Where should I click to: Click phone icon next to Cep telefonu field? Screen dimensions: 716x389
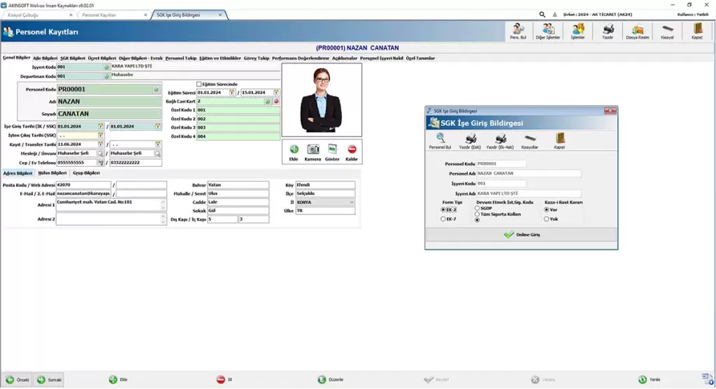click(x=101, y=162)
